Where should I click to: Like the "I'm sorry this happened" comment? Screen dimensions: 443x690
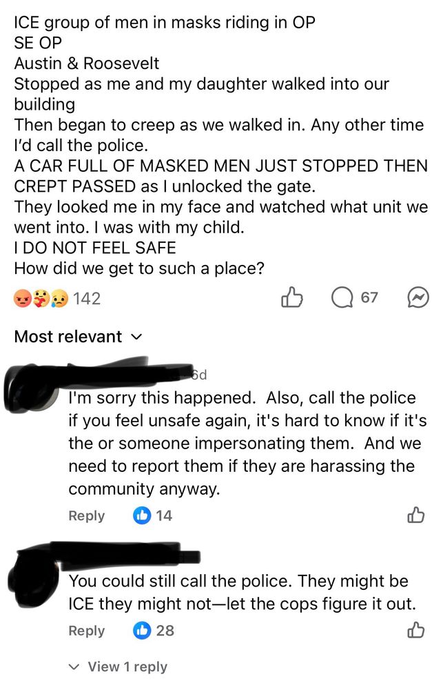point(415,515)
